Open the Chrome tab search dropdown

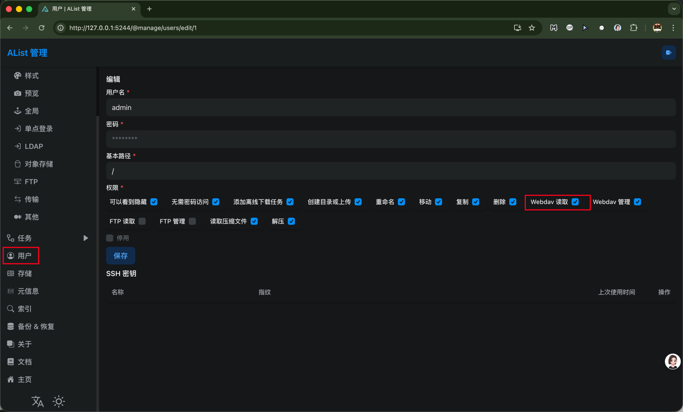coord(674,9)
